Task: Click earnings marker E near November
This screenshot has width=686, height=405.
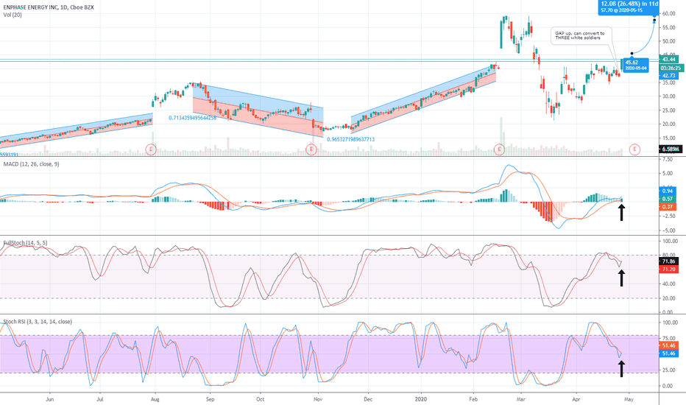Action: (x=311, y=149)
